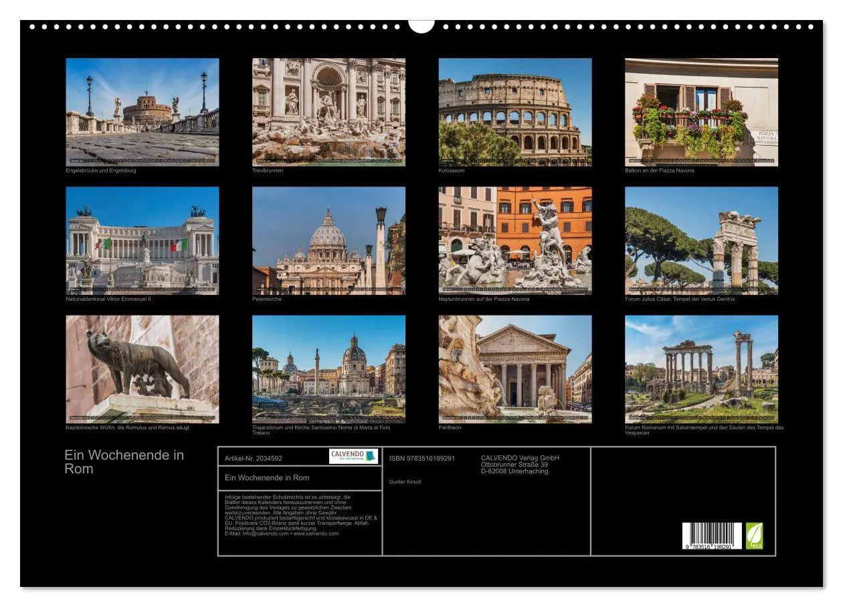Select the Forum Romanum mit Saturntempel photo
The height and width of the screenshot is (607, 843).
pyautogui.click(x=701, y=369)
